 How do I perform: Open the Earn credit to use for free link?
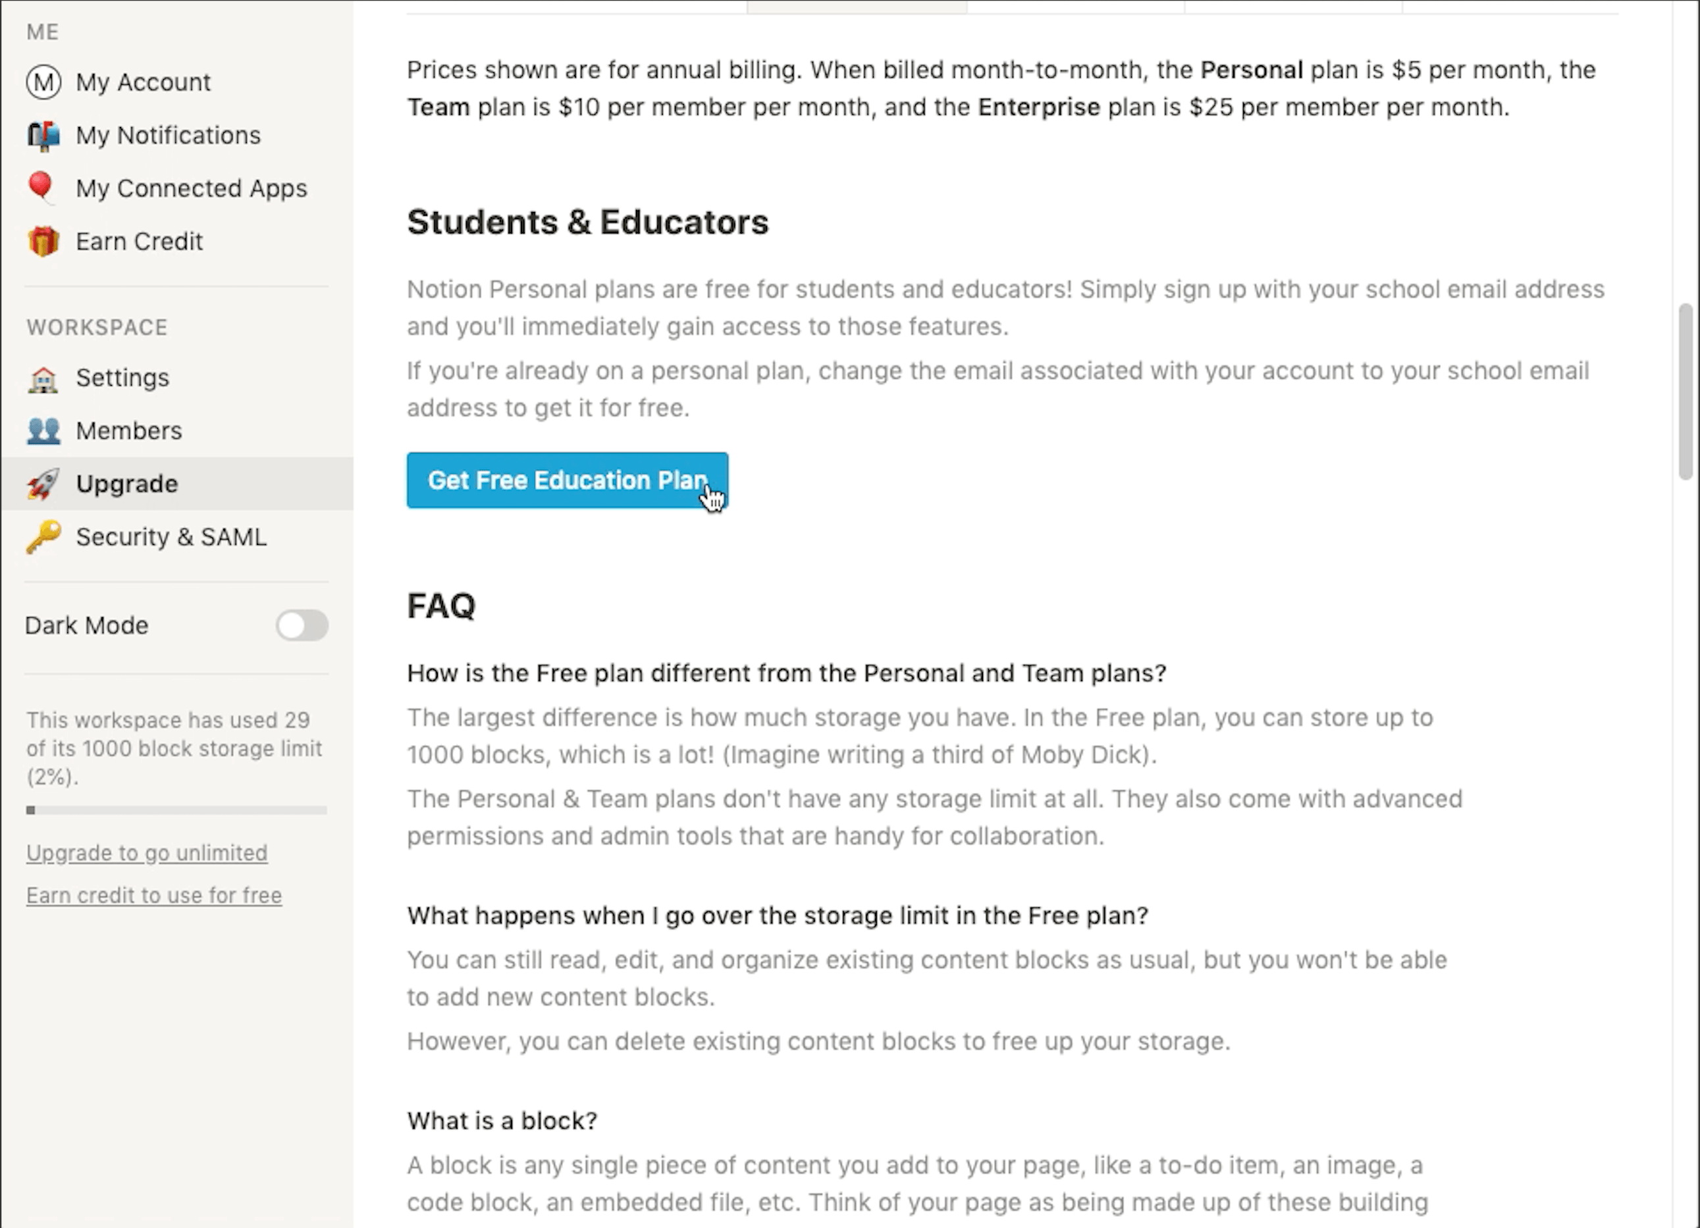tap(153, 896)
